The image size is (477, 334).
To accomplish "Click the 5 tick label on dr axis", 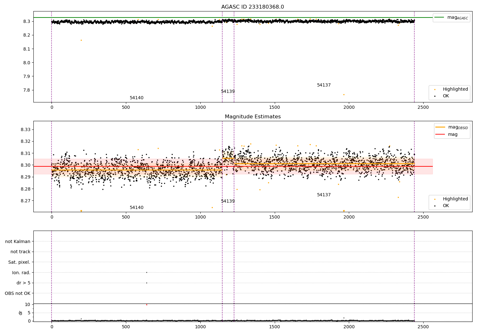I will [29, 313].
